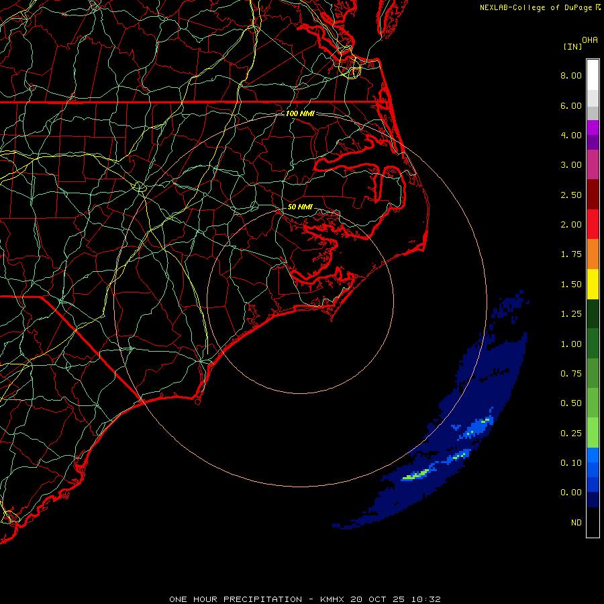Image resolution: width=604 pixels, height=604 pixels.
Task: Pick the lightest green swatch near 0.25
Action: click(x=593, y=433)
